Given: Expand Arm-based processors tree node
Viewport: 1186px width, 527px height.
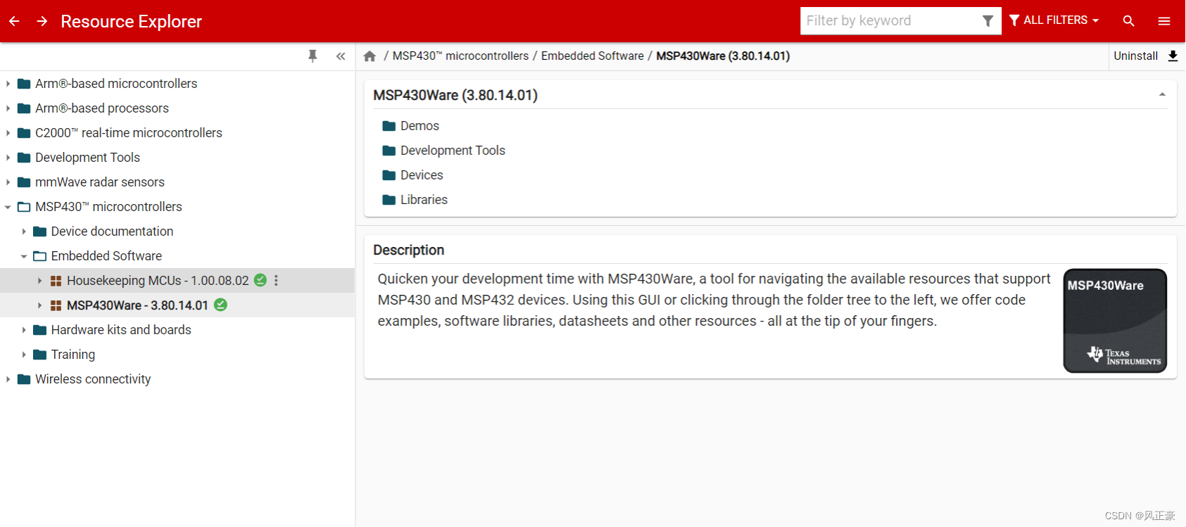Looking at the screenshot, I should [8, 108].
